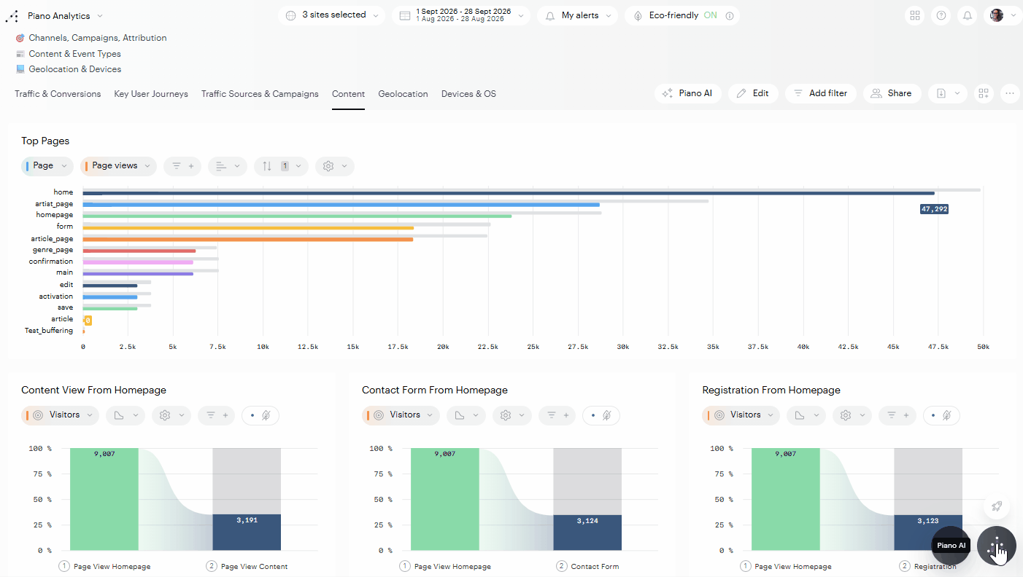Click the 3,191 Page View Content funnel bar

[x=247, y=533]
